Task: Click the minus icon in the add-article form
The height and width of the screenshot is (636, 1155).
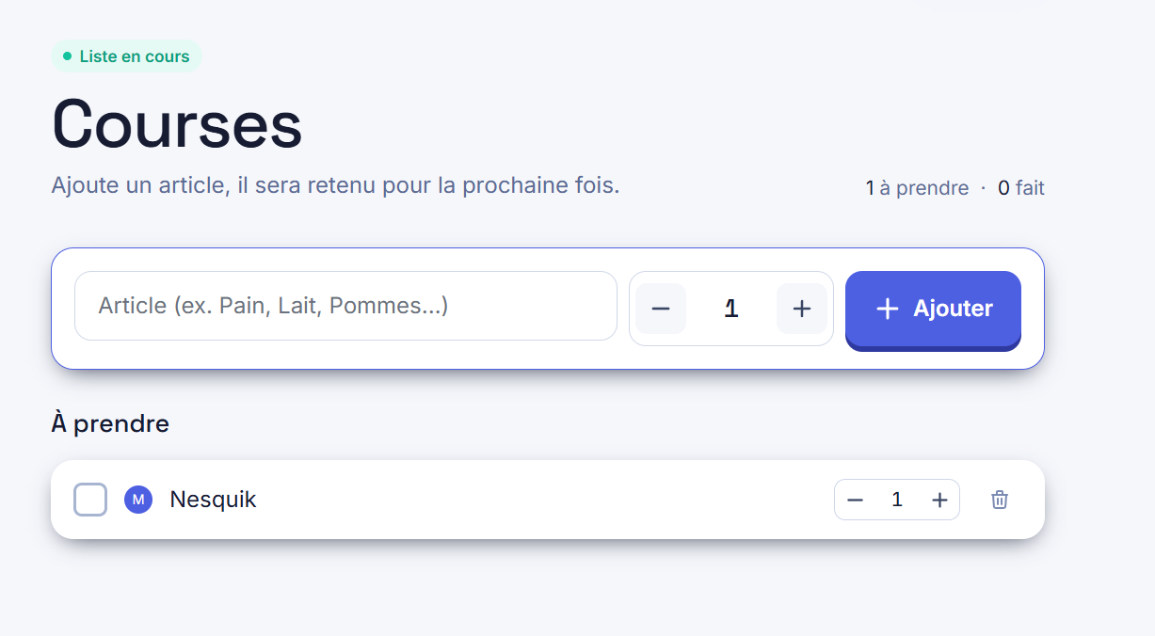Action: click(x=661, y=308)
